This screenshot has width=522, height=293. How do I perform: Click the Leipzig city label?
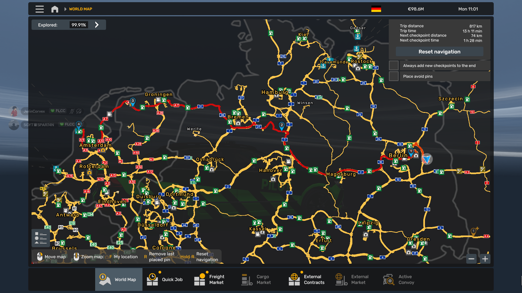pyautogui.click(x=368, y=223)
